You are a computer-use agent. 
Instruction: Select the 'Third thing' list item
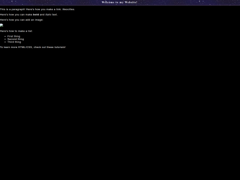[x=14, y=42]
